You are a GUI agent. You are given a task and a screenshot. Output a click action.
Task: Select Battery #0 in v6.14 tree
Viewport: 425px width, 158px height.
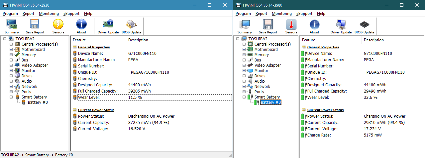click(x=271, y=102)
